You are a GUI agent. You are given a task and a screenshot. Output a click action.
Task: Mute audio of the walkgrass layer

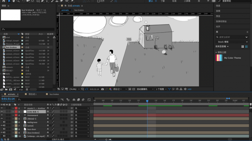click(4, 122)
